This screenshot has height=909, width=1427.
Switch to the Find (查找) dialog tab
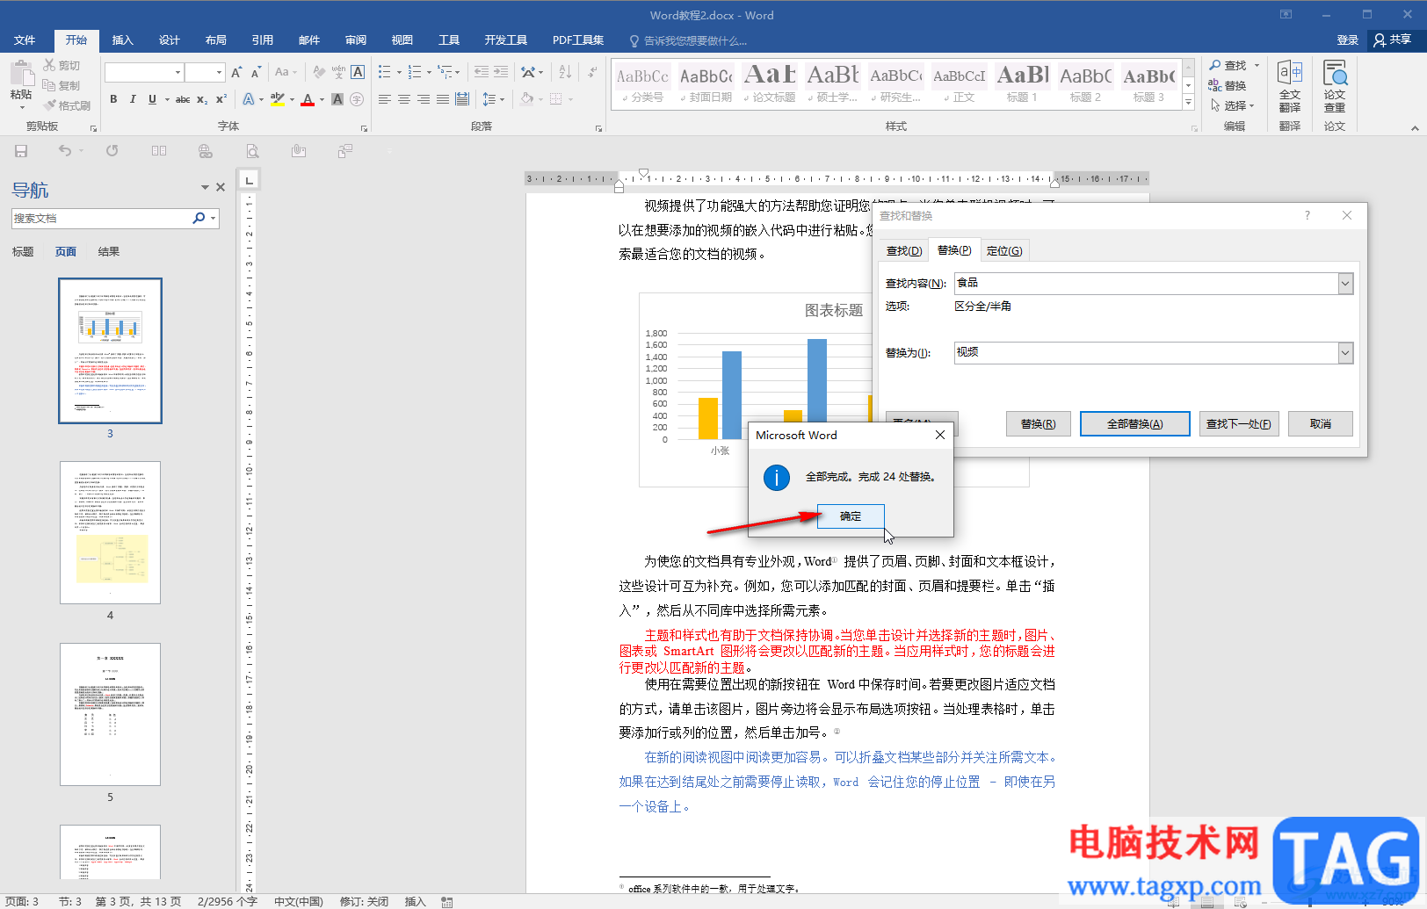click(x=904, y=250)
